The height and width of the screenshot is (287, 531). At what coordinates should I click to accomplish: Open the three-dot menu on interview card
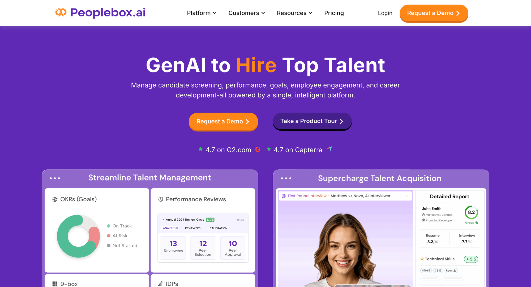406,196
